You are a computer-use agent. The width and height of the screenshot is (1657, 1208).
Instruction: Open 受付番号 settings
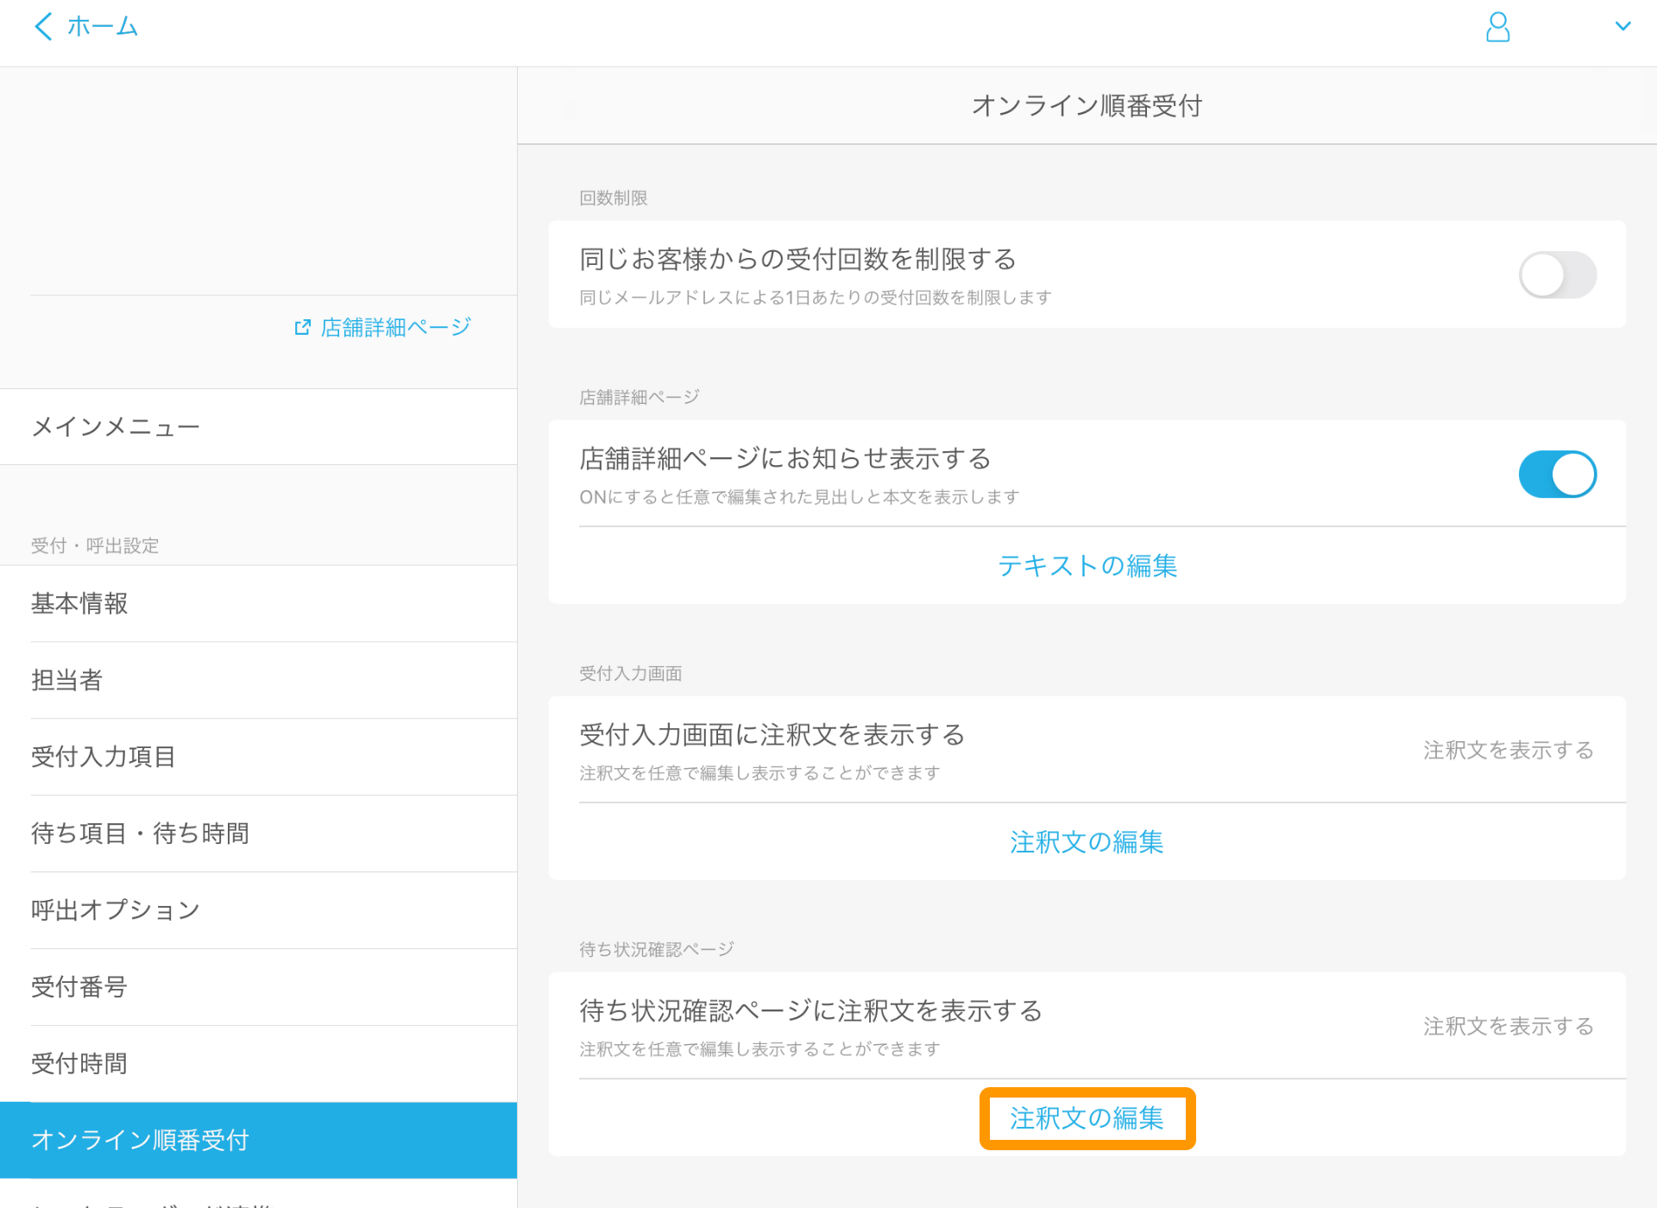(258, 987)
